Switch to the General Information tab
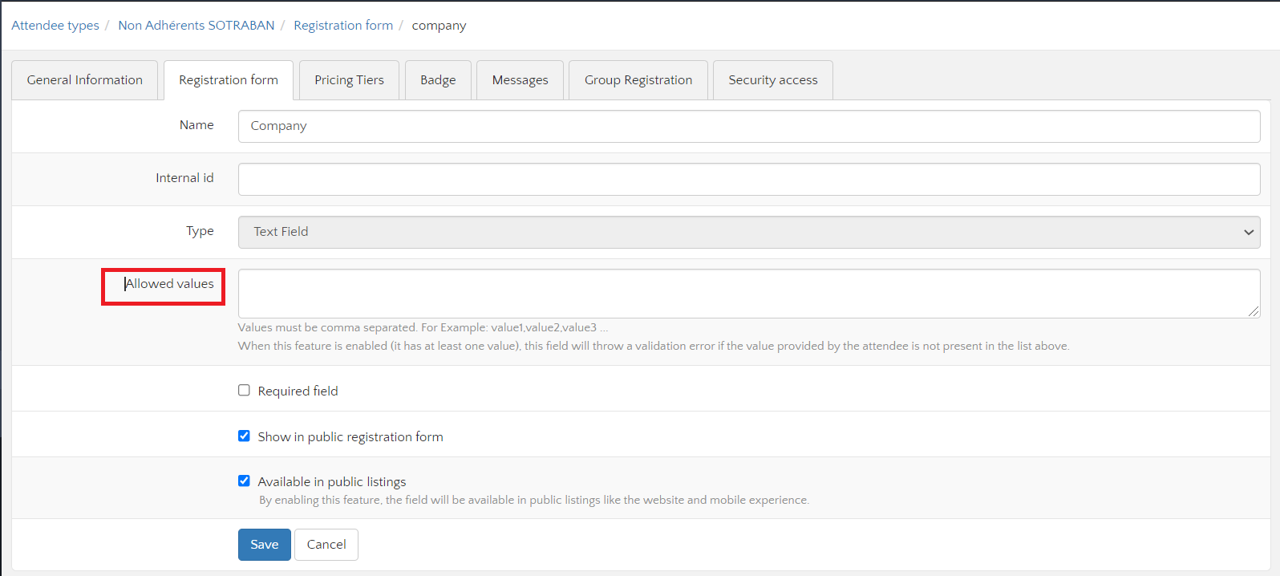This screenshot has height=576, width=1280. coord(84,80)
